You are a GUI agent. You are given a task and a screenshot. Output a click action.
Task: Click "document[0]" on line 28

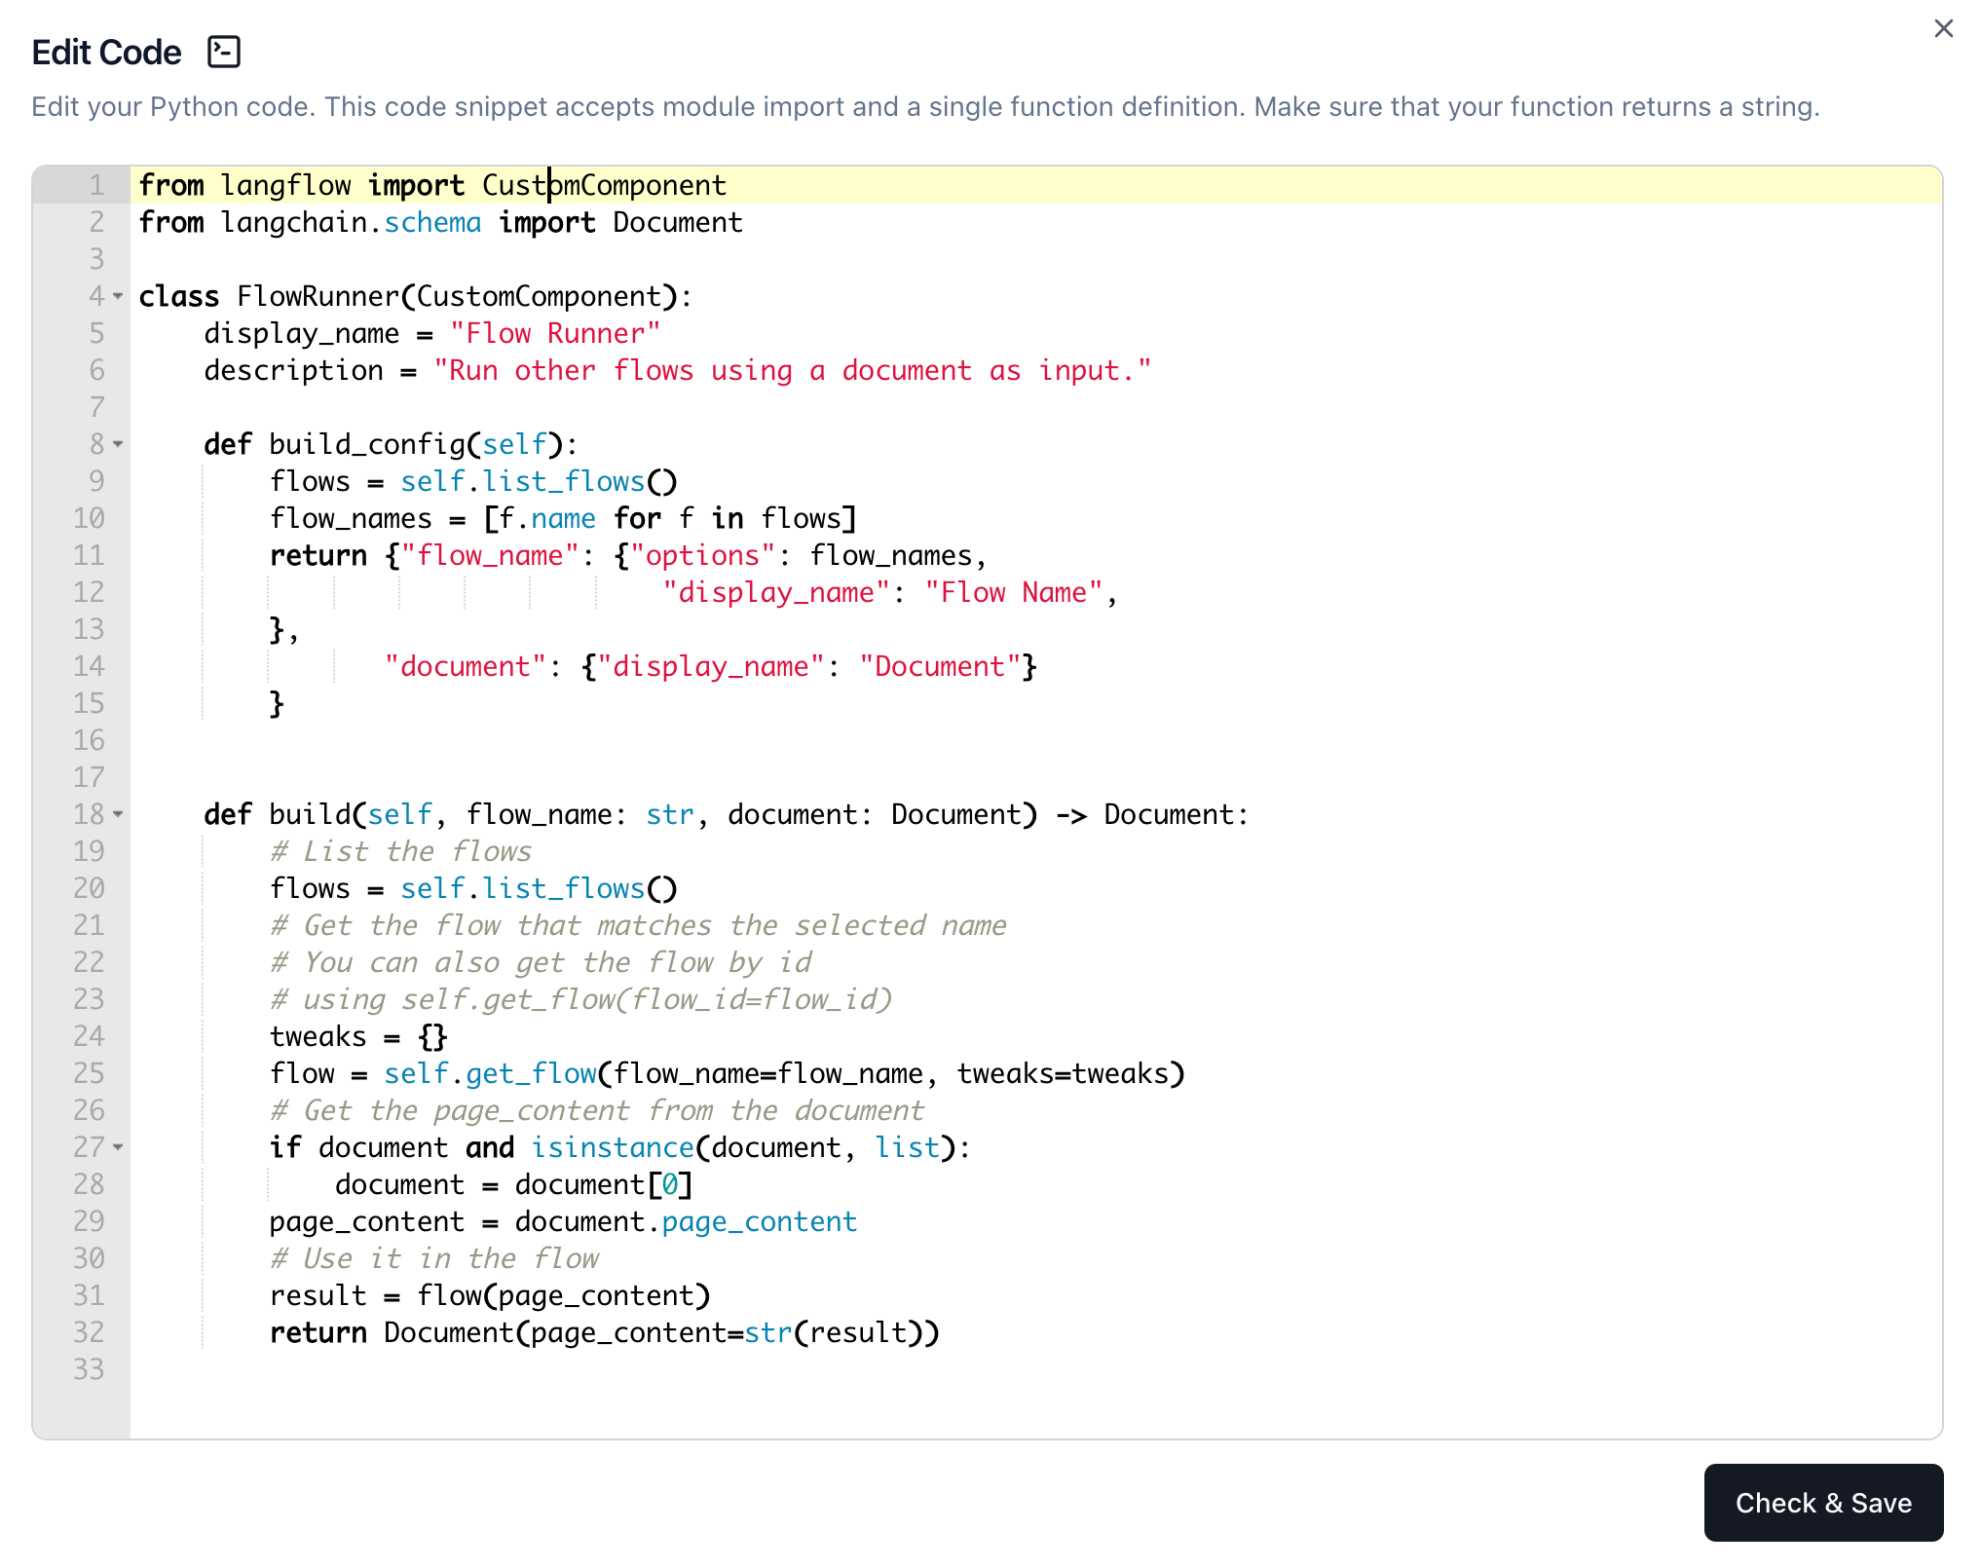(604, 1184)
